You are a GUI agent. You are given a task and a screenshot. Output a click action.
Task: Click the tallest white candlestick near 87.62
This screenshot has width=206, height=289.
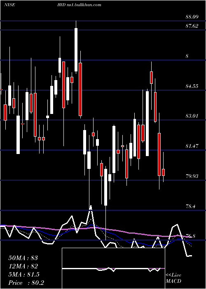coord(76,50)
